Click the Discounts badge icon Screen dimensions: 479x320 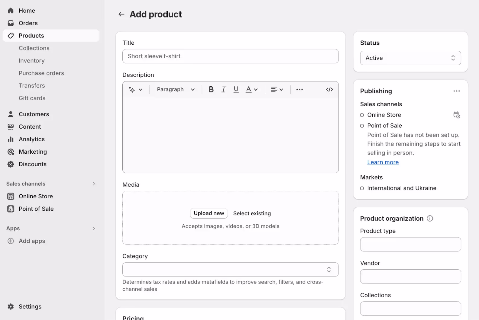pyautogui.click(x=11, y=164)
